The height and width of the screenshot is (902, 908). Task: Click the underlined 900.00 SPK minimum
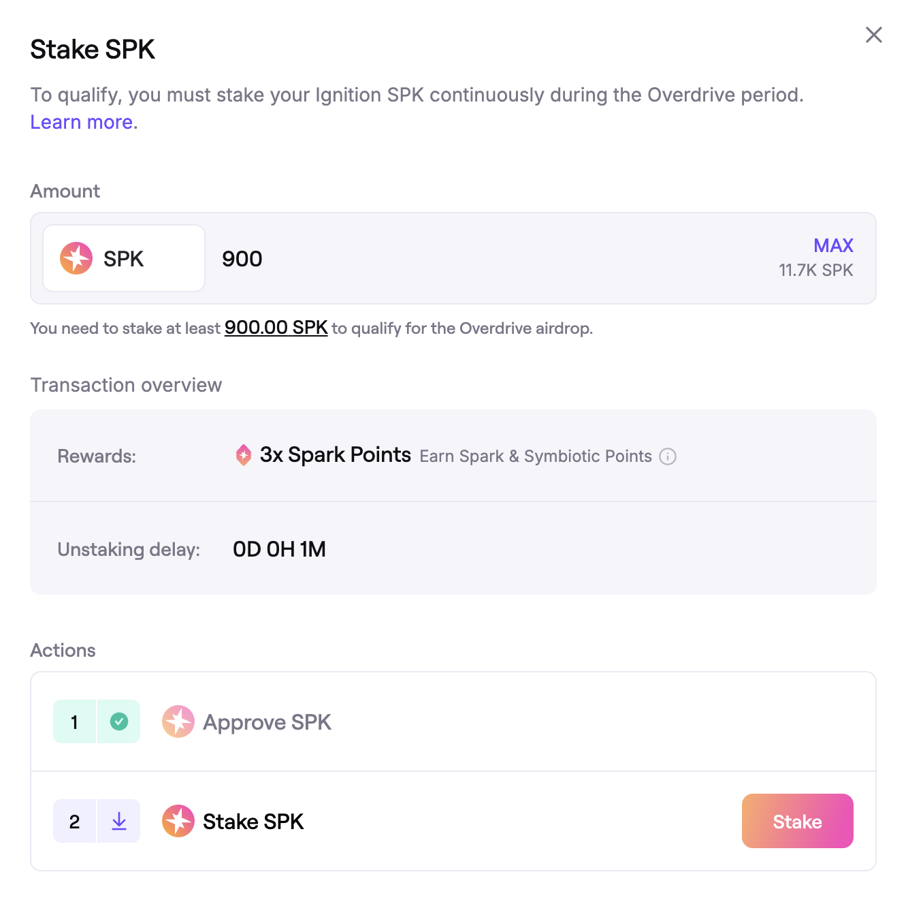pos(276,328)
